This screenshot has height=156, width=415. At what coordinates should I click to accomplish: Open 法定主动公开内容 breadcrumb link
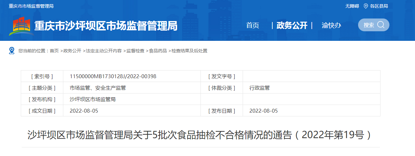pyautogui.click(x=104, y=51)
